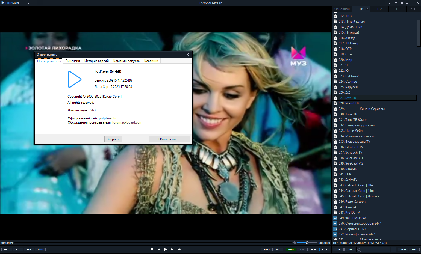Open the equalizer control panel icon
The height and width of the screenshot is (254, 421).
tap(313, 250)
